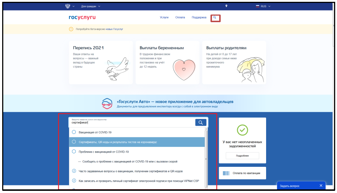Click the suggestions list scrollbar
337x193 pixels.
pos(206,159)
